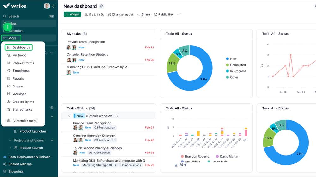Open the user profile avatar

click(x=47, y=6)
